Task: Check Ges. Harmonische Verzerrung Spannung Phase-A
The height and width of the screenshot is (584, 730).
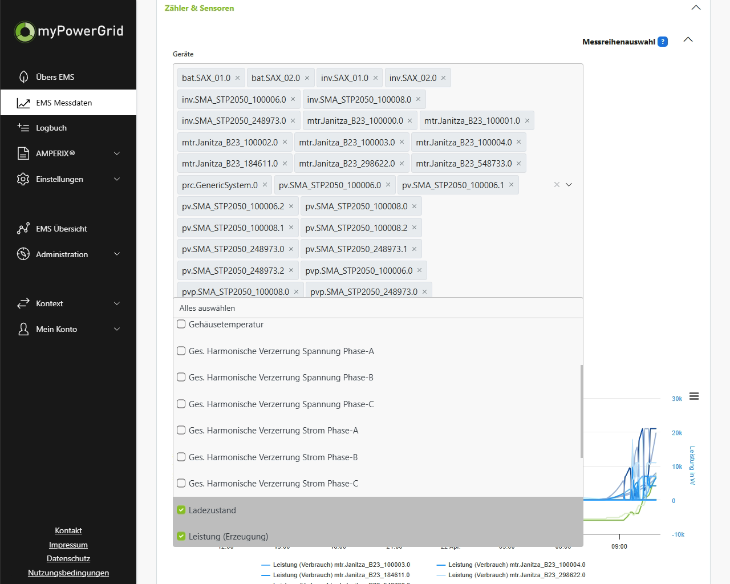Action: click(x=181, y=351)
